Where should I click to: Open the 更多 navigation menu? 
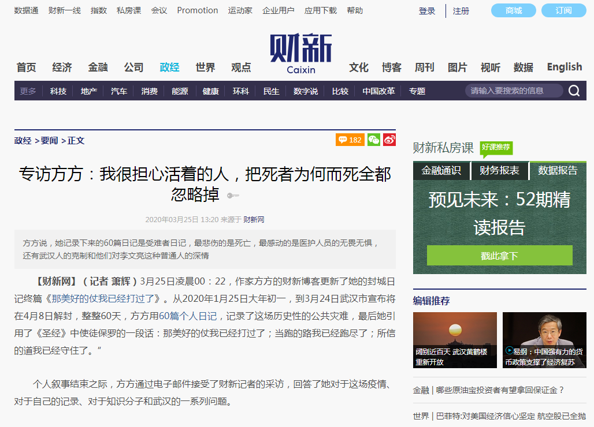[x=27, y=91]
